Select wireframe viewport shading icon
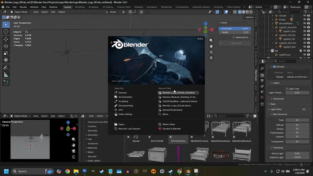 [x=240, y=12]
